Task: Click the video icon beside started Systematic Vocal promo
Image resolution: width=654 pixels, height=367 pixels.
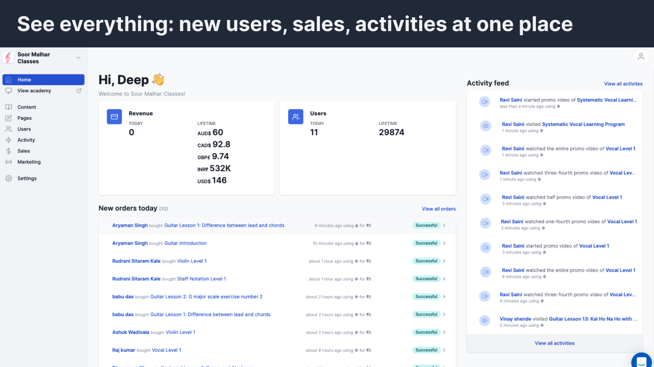Action: pos(484,102)
